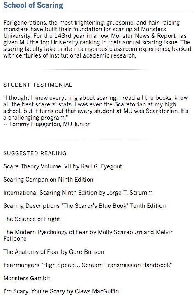The width and height of the screenshot is (194, 295).
Task: Click the STUDENT TESTIMONIAL section label
Action: pos(38,85)
